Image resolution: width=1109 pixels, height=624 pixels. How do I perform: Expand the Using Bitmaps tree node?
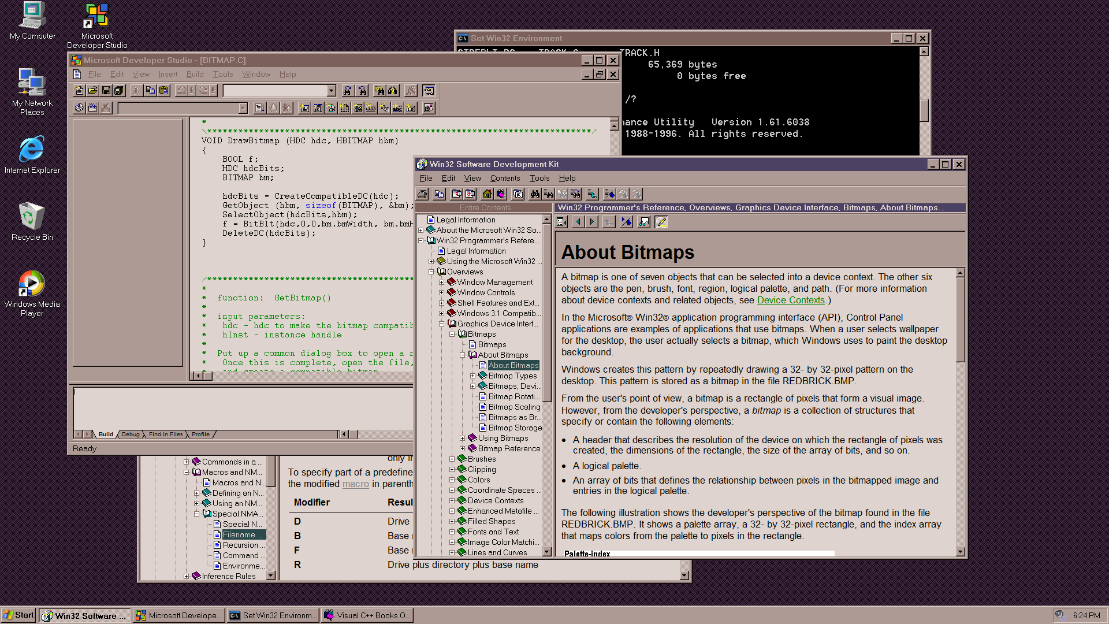click(x=462, y=439)
